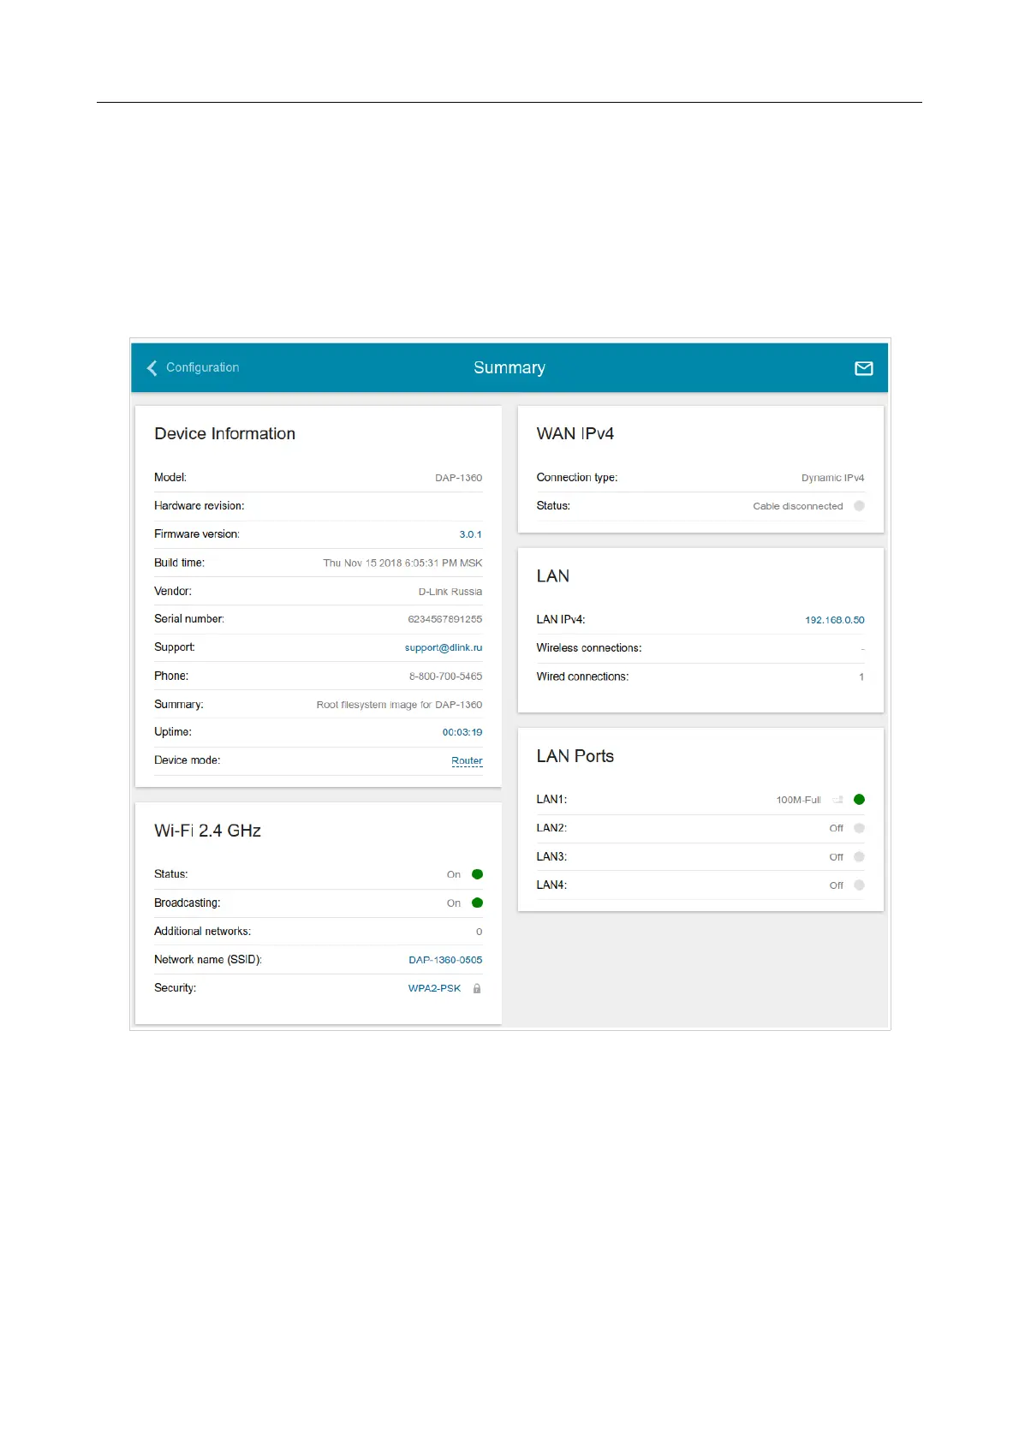Open the firmware version 3.0.1 link
The width and height of the screenshot is (1019, 1442).
coord(470,534)
